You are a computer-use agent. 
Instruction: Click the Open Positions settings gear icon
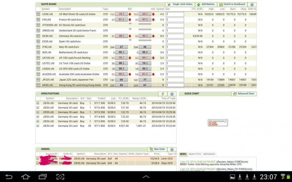pos(172,94)
